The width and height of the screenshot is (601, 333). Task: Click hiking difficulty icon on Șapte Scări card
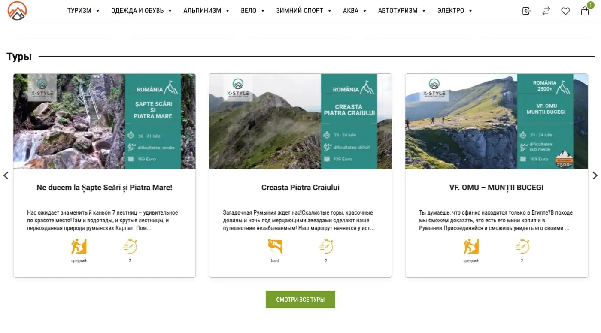79,246
